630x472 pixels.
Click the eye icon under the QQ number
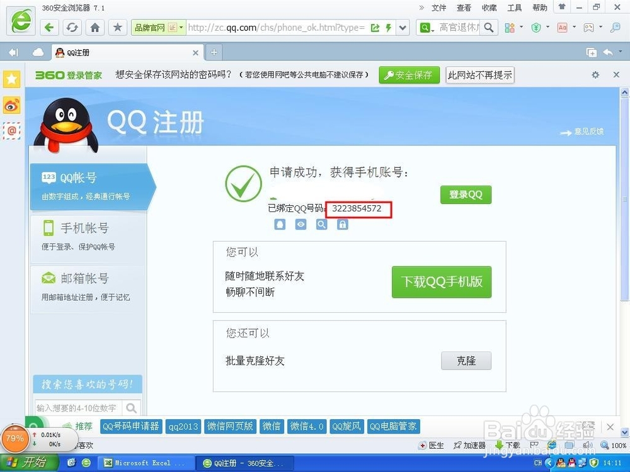tap(301, 225)
